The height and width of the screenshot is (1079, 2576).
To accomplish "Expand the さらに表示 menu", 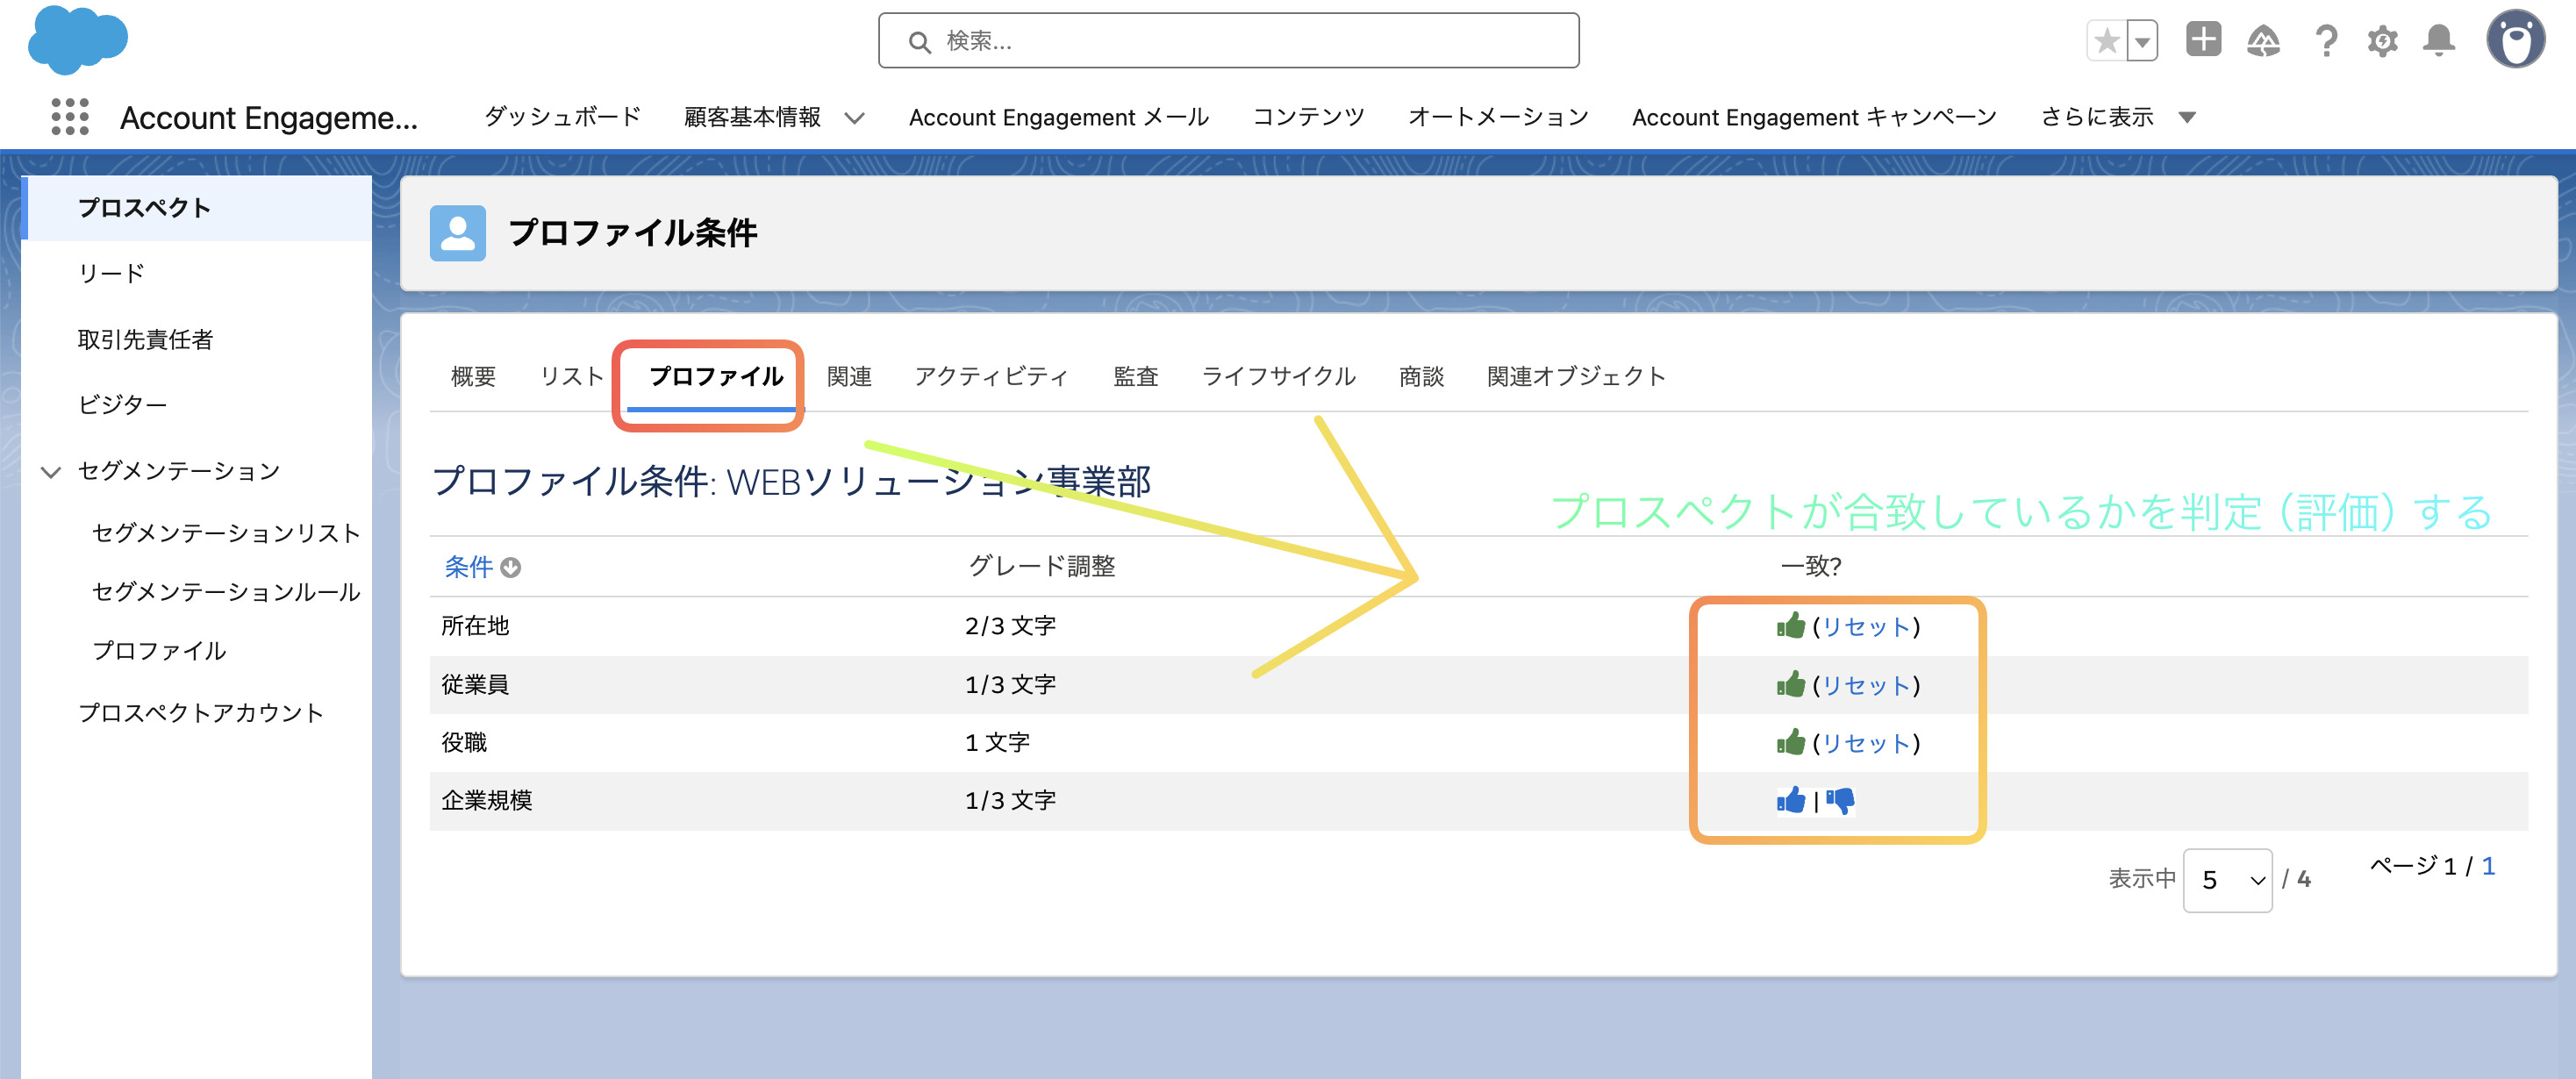I will (2118, 117).
